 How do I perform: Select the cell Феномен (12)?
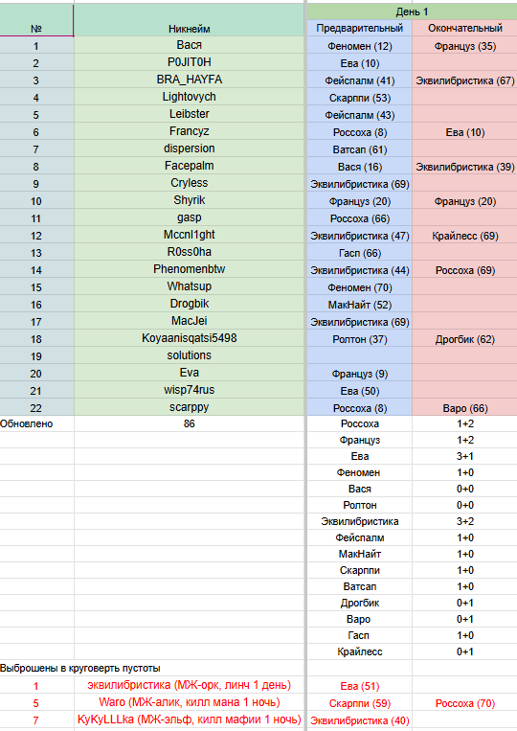pos(359,46)
